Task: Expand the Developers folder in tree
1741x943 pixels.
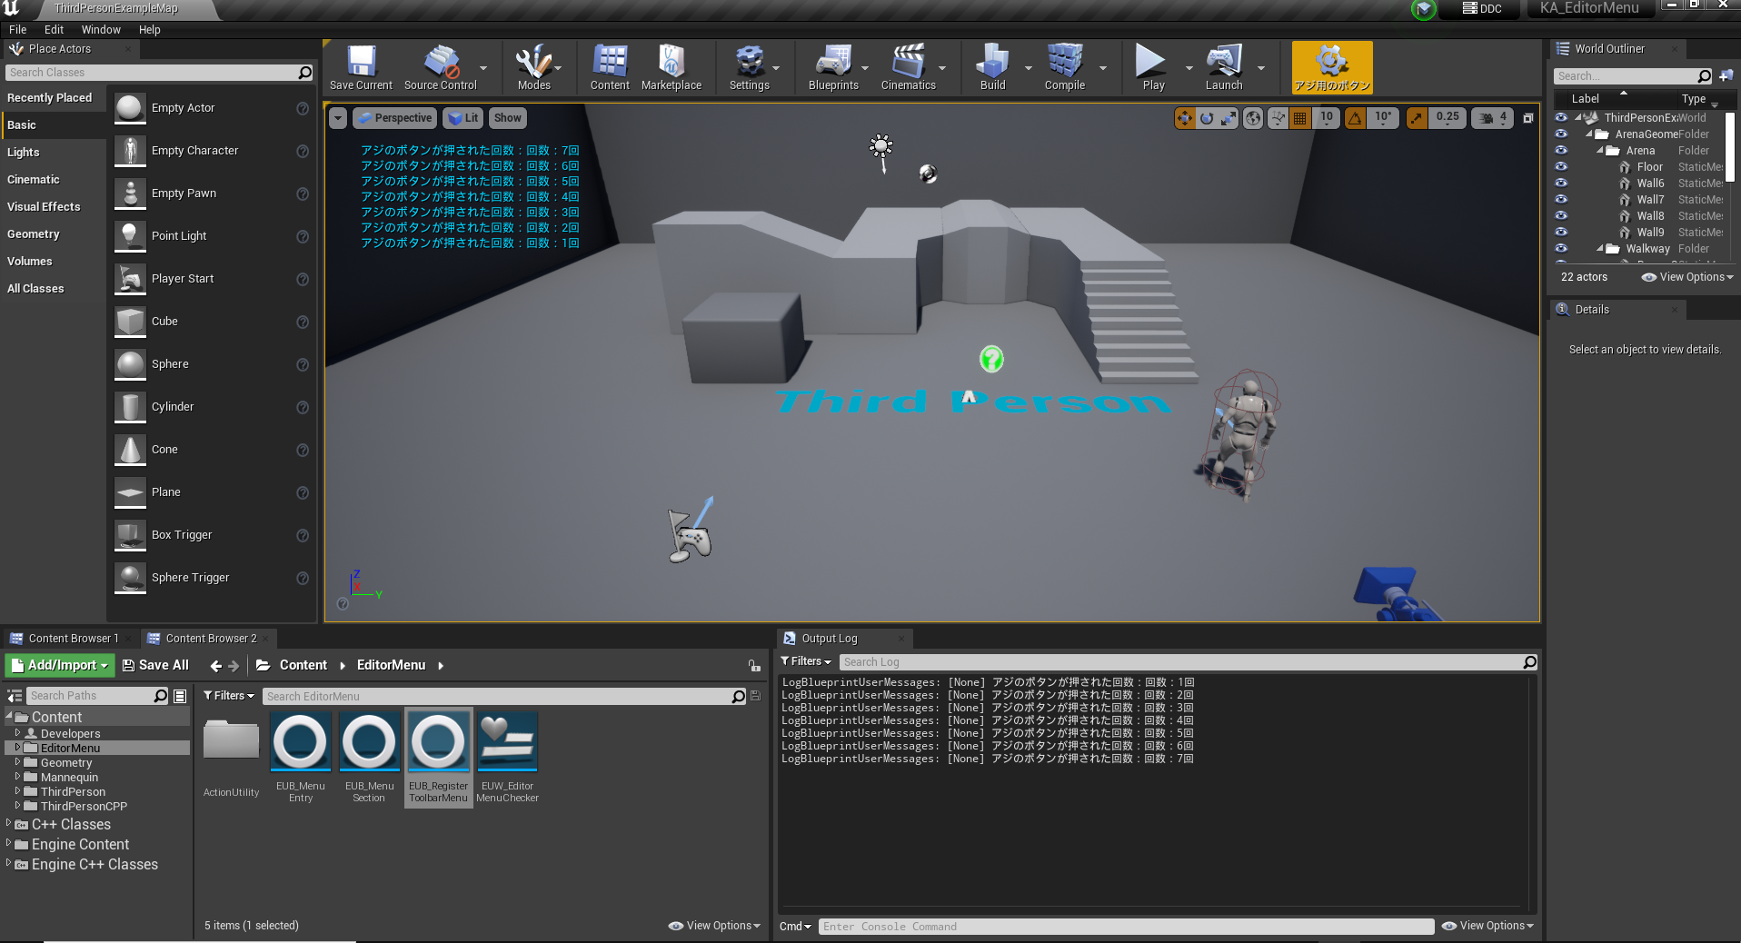Action: point(17,733)
